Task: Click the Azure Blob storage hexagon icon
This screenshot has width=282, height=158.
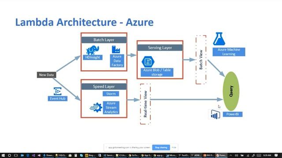Action: [x=148, y=61]
